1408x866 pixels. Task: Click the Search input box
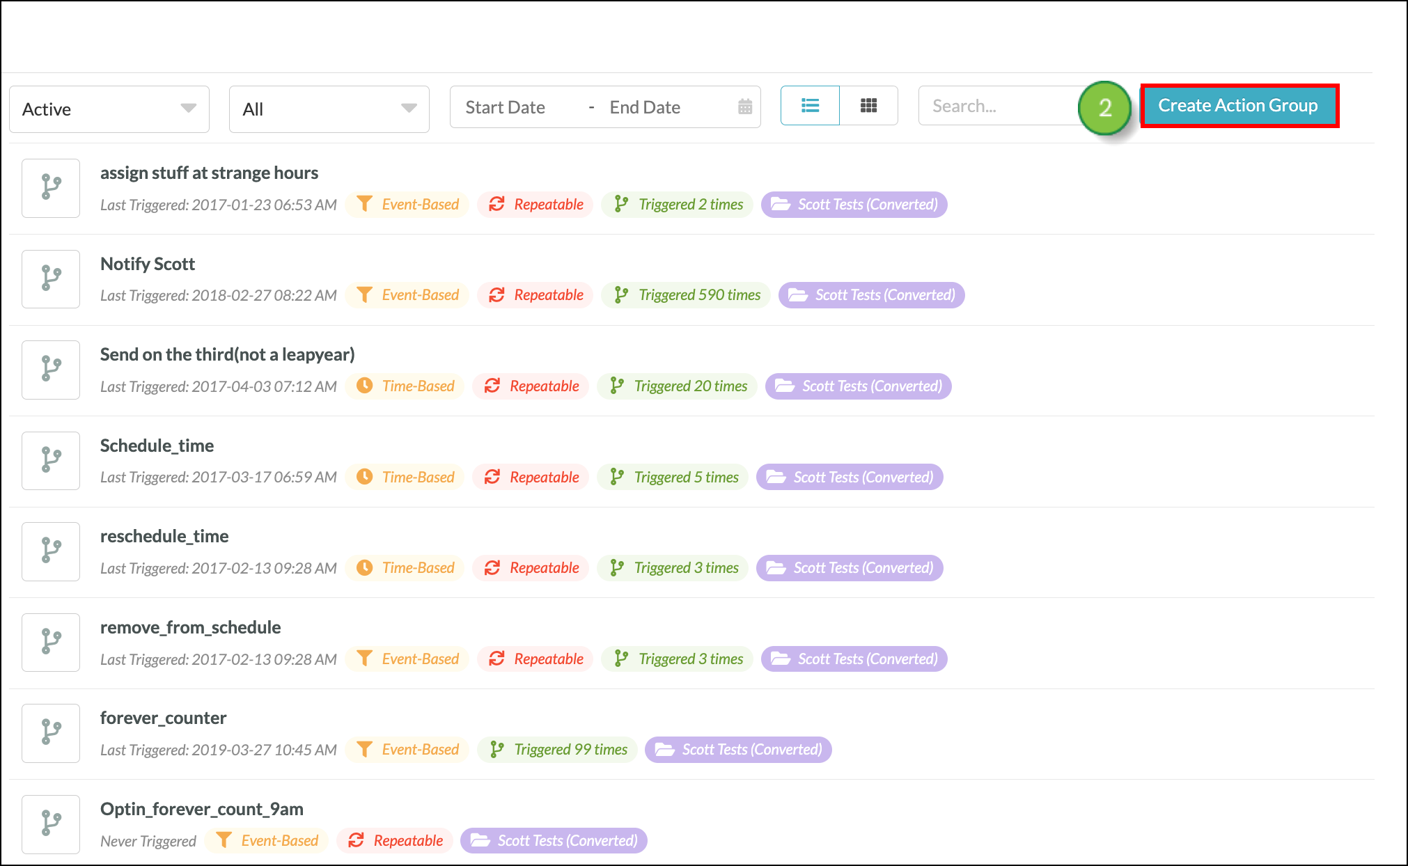pyautogui.click(x=996, y=106)
